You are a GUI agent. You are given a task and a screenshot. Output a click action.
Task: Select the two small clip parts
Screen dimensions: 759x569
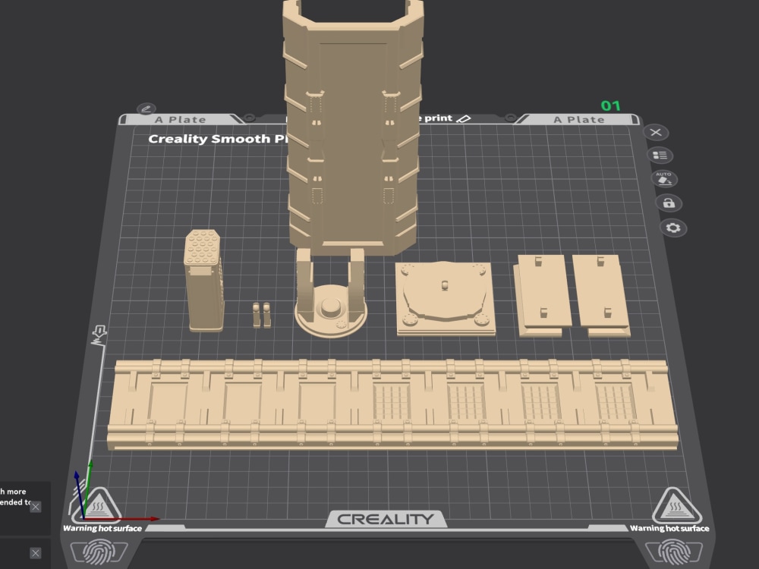pyautogui.click(x=261, y=315)
